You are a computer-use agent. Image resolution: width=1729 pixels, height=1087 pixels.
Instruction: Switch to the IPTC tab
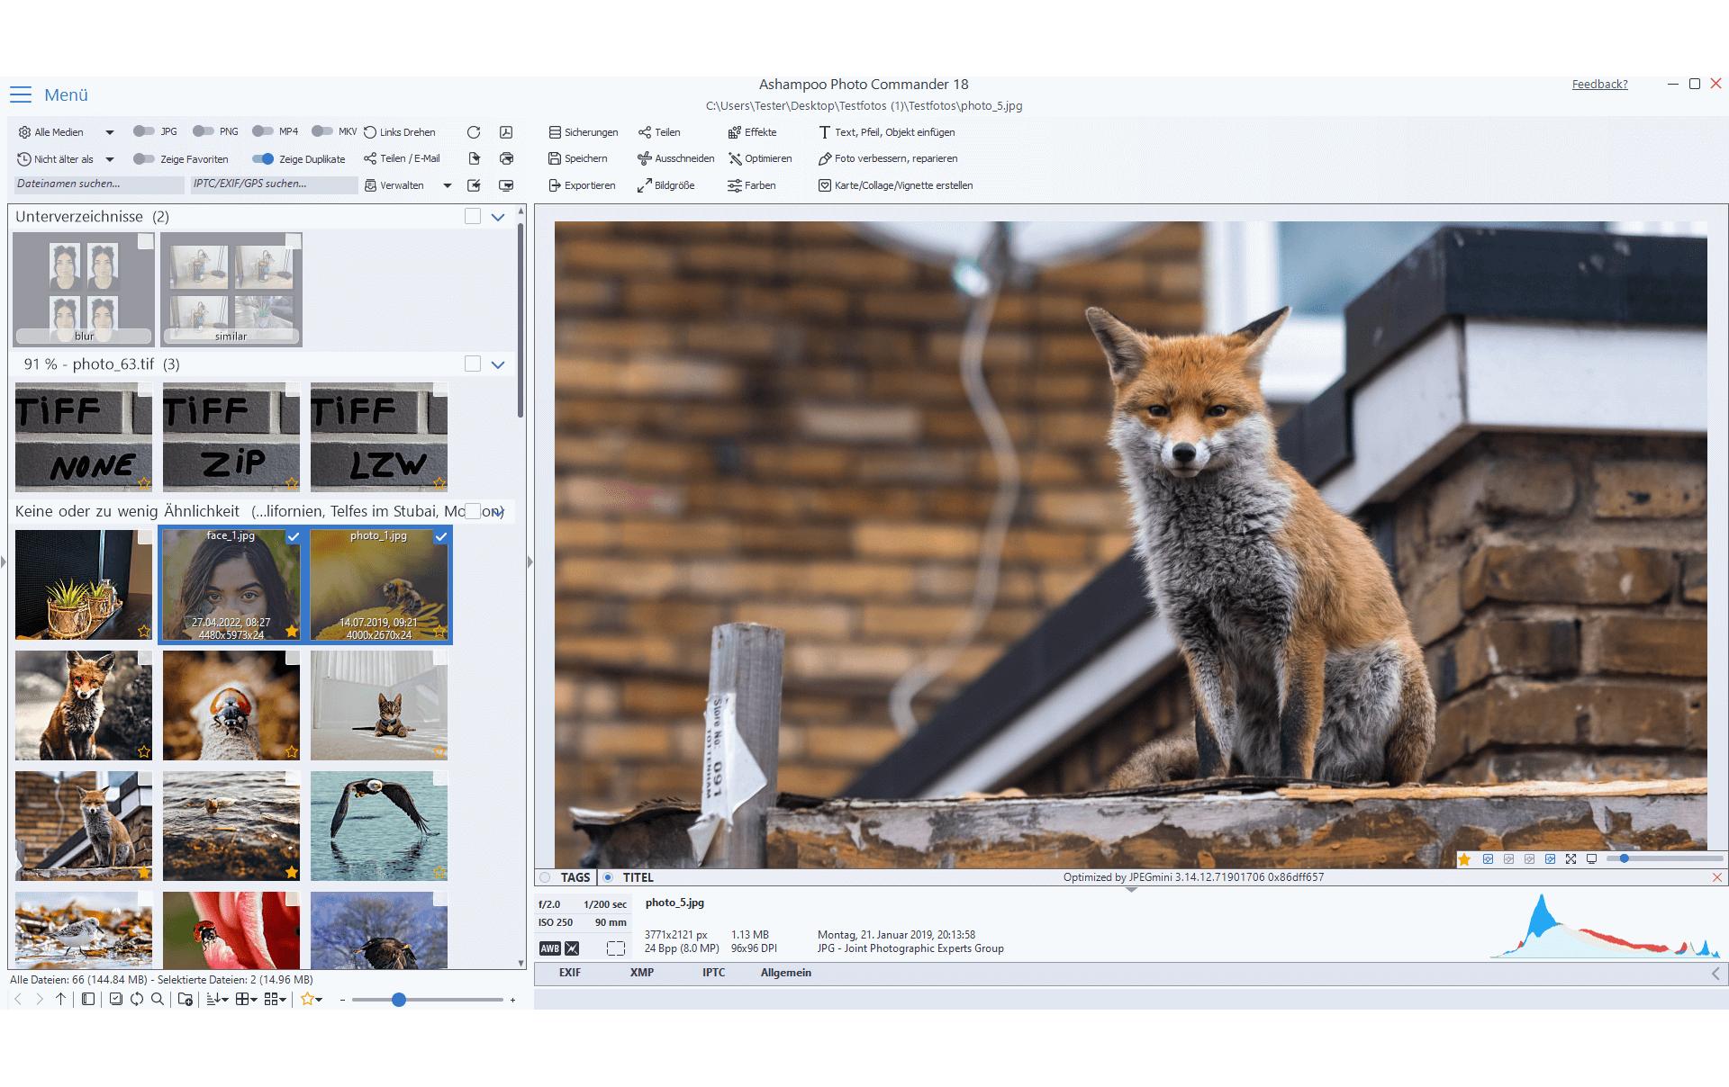[x=713, y=973]
